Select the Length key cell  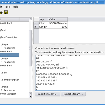44,27
